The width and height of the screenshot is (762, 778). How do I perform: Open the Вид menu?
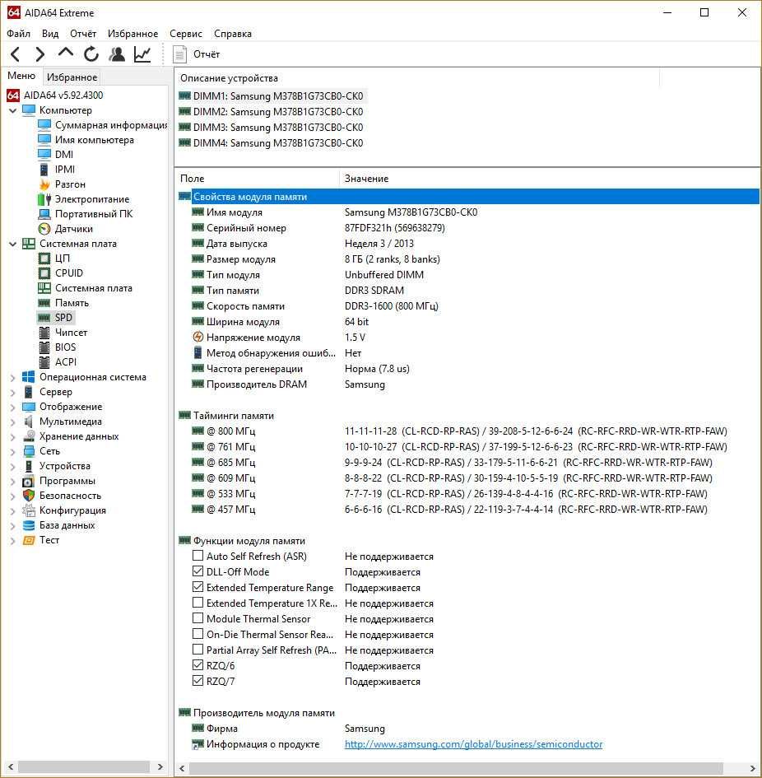click(x=50, y=34)
